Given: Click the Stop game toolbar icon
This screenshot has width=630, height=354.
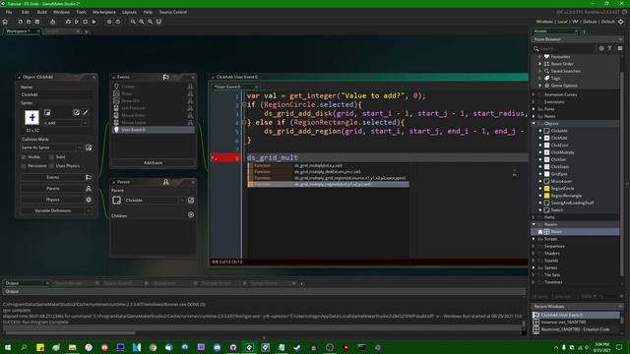Looking at the screenshot, I should (86, 22).
